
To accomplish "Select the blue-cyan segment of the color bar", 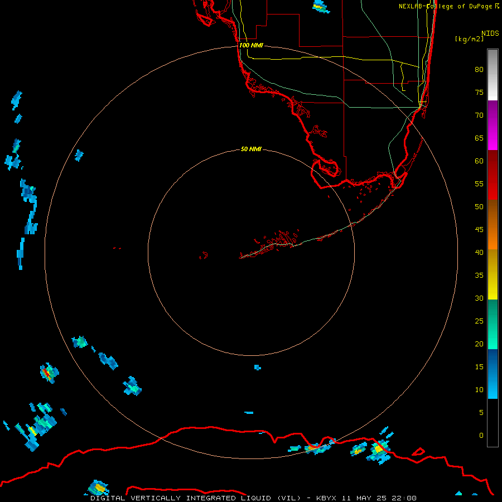I will pos(493,374).
